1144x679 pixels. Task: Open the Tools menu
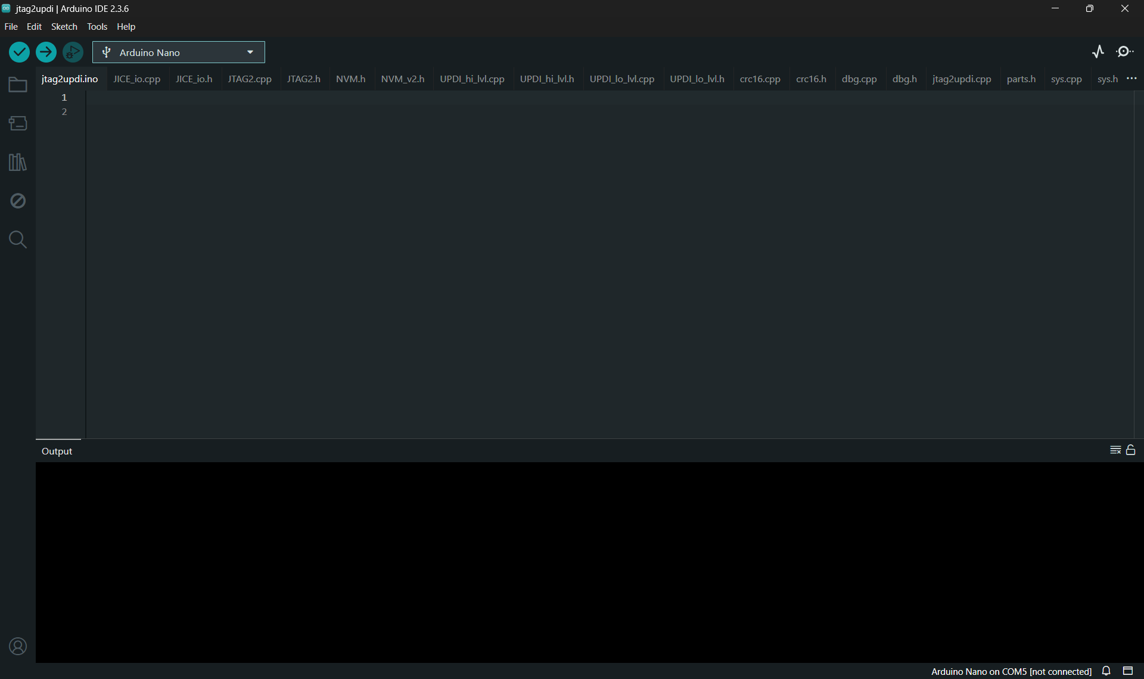(x=97, y=27)
